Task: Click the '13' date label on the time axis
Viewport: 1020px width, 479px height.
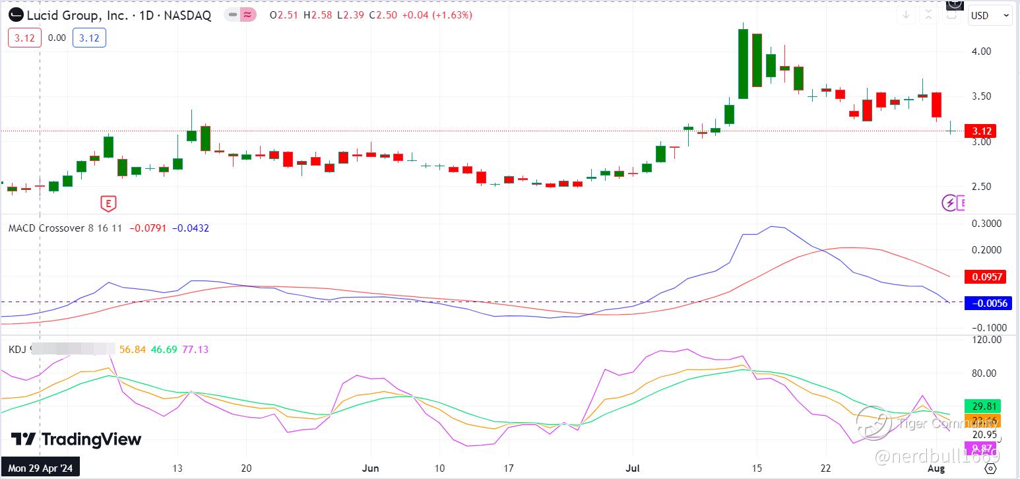Action: pyautogui.click(x=177, y=468)
